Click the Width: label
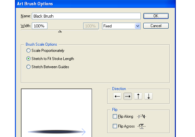 (26, 26)
